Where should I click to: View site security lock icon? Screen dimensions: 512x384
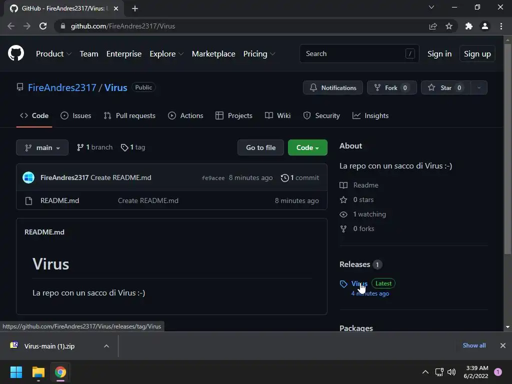tap(63, 26)
